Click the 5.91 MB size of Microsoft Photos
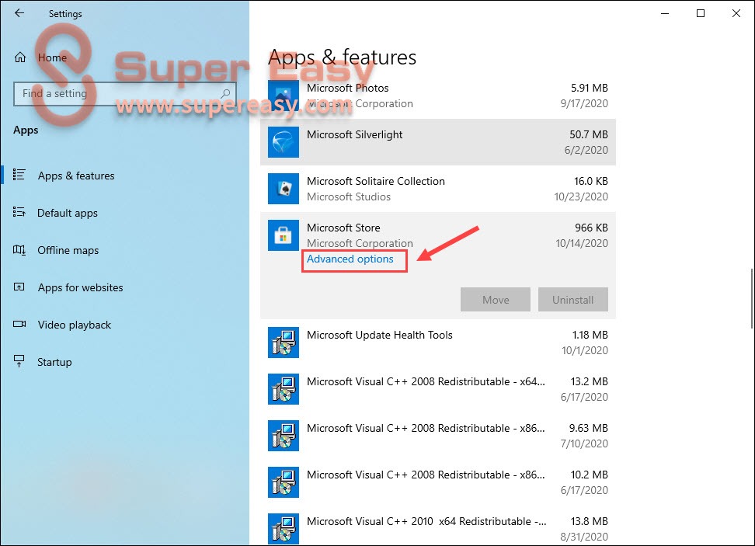The width and height of the screenshot is (755, 546). (590, 88)
